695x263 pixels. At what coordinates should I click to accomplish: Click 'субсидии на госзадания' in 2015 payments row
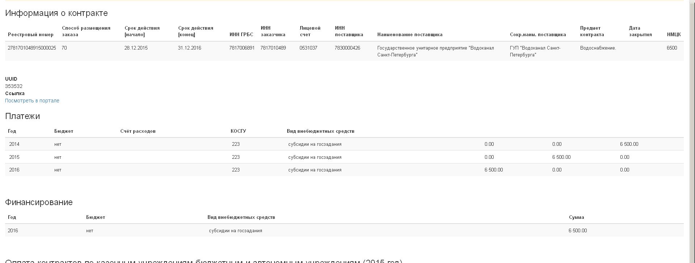pyautogui.click(x=315, y=157)
